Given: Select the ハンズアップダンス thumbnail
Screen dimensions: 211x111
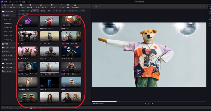Looking at the screenshot, I should tap(50, 37).
